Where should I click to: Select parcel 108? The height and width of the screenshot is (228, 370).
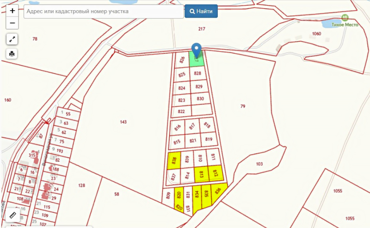tap(20, 199)
